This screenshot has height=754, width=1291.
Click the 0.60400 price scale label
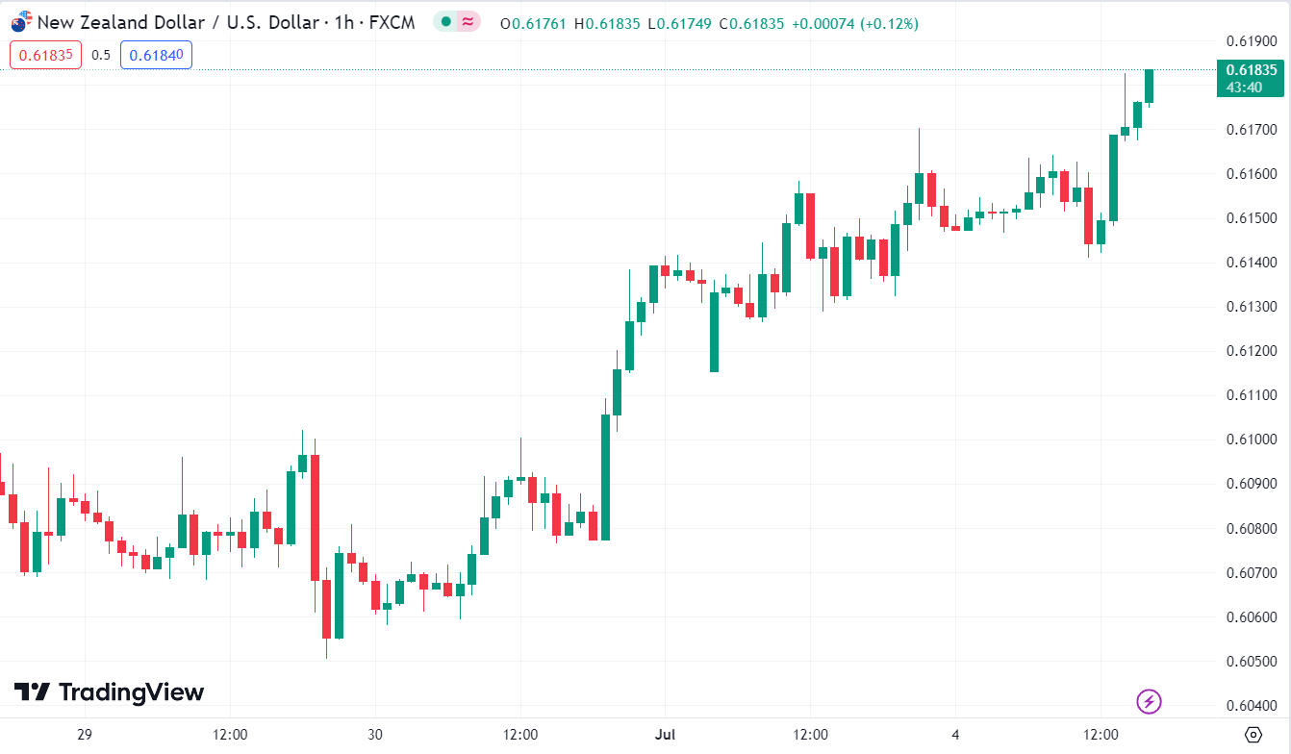click(1251, 706)
